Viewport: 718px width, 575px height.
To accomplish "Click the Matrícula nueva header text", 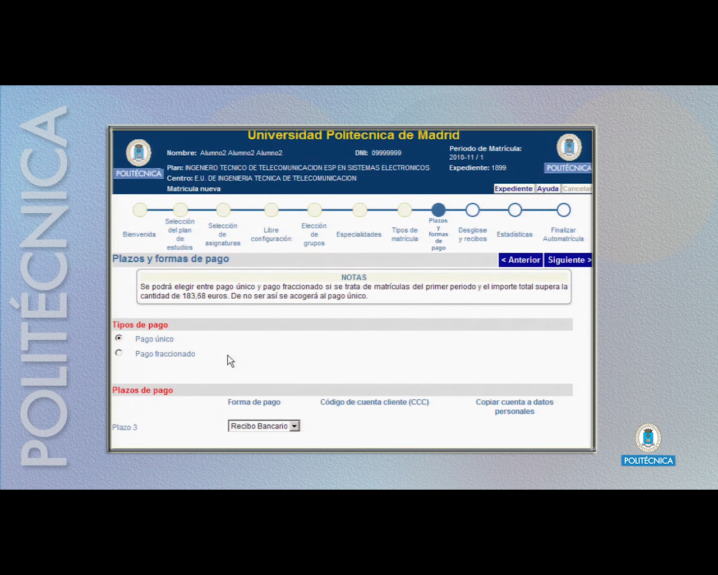I will tap(194, 189).
